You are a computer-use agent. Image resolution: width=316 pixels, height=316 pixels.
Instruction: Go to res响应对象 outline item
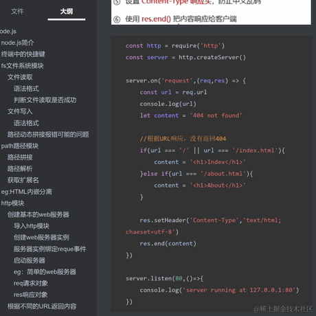[31, 295]
